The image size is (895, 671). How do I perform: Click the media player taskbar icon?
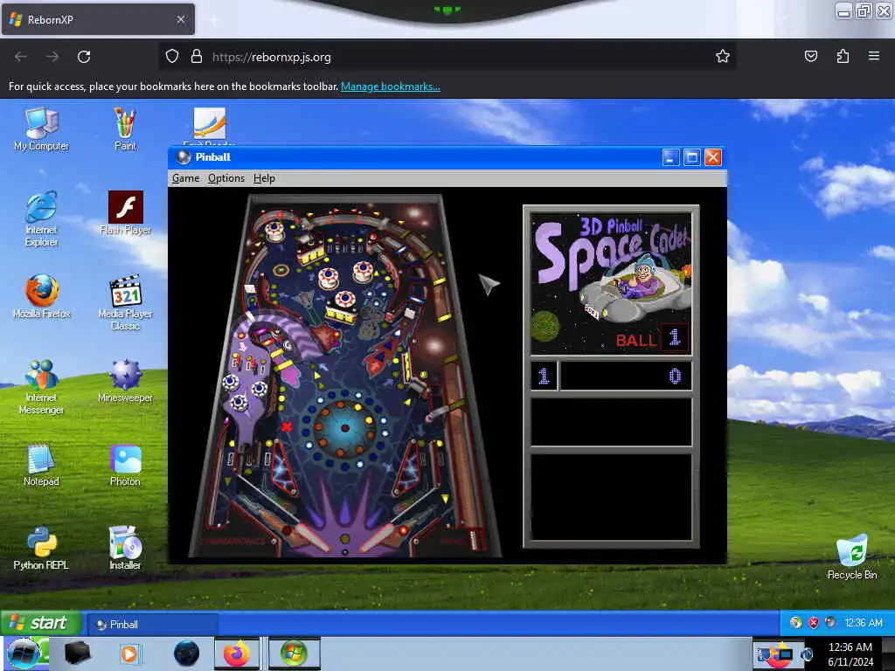coord(129,654)
